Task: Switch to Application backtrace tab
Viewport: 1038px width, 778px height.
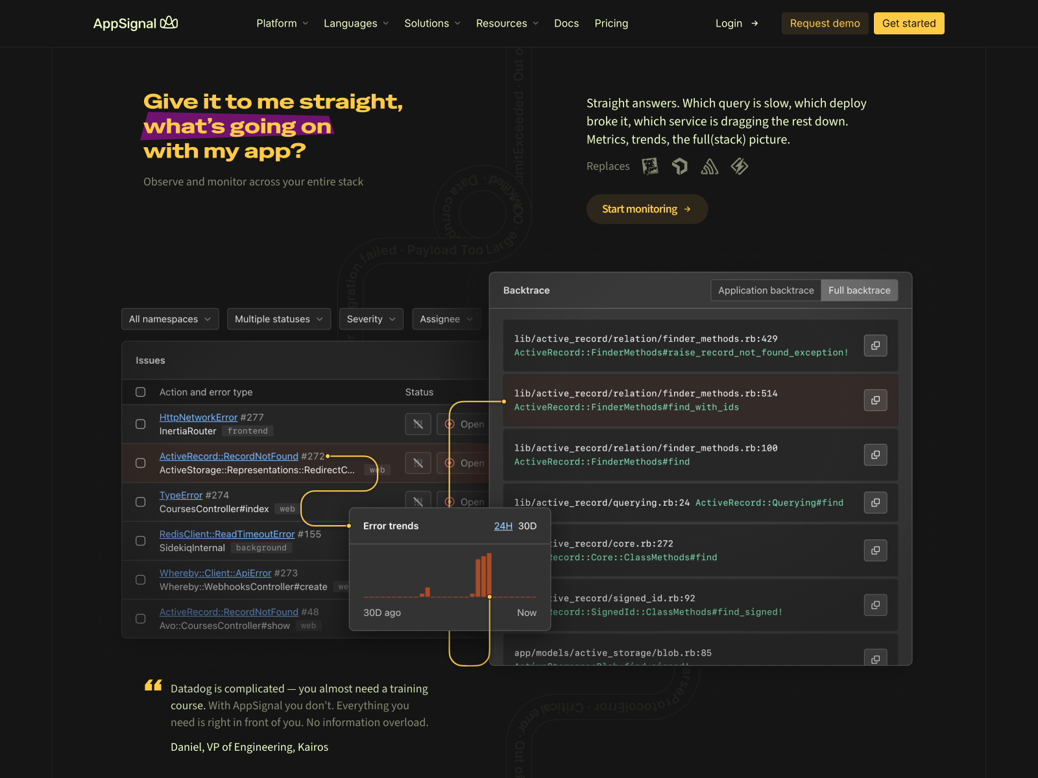Action: click(x=766, y=290)
